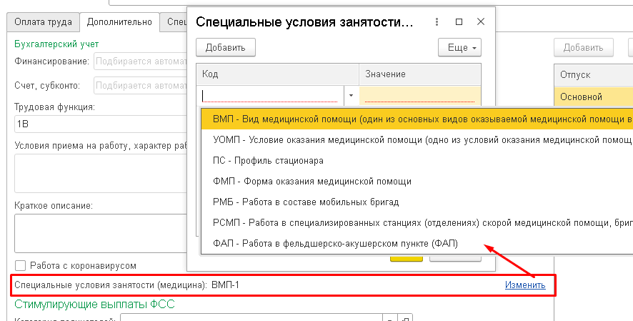Choose ФАП - фельдшерско-акушерский пункт option

point(336,244)
